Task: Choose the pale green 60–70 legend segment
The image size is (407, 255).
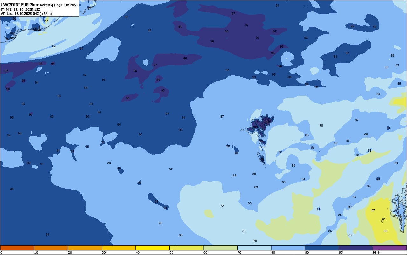Action: point(220,248)
